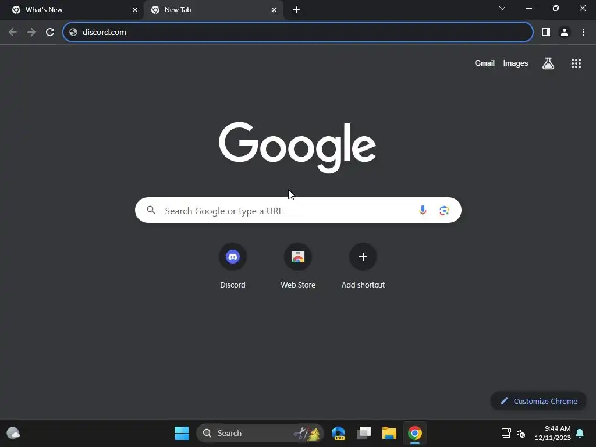Open Google Images link
This screenshot has height=447, width=596.
click(516, 63)
